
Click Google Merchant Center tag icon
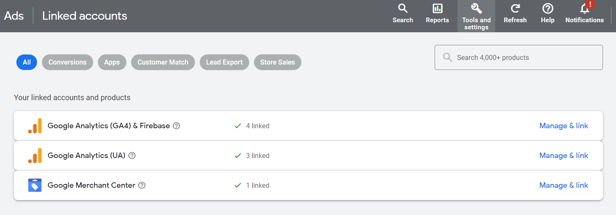click(35, 185)
